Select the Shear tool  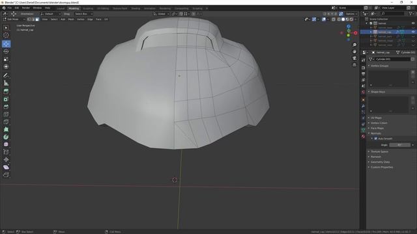point(6,167)
